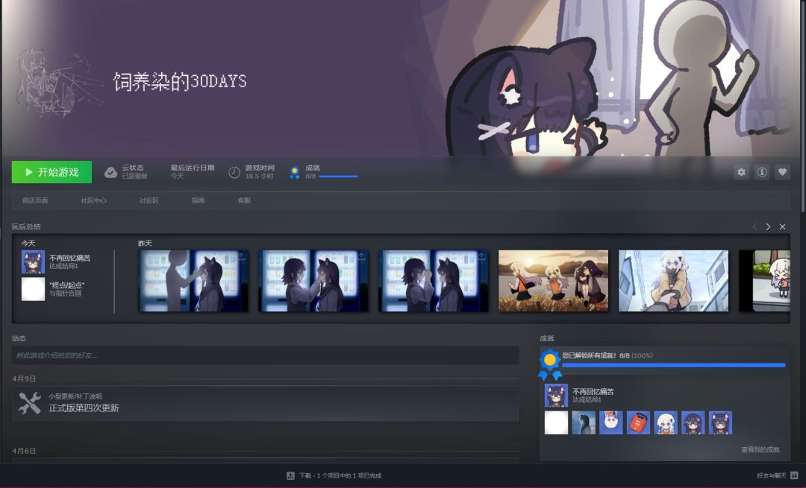Click the "终点/起点" achievement text

(67, 285)
